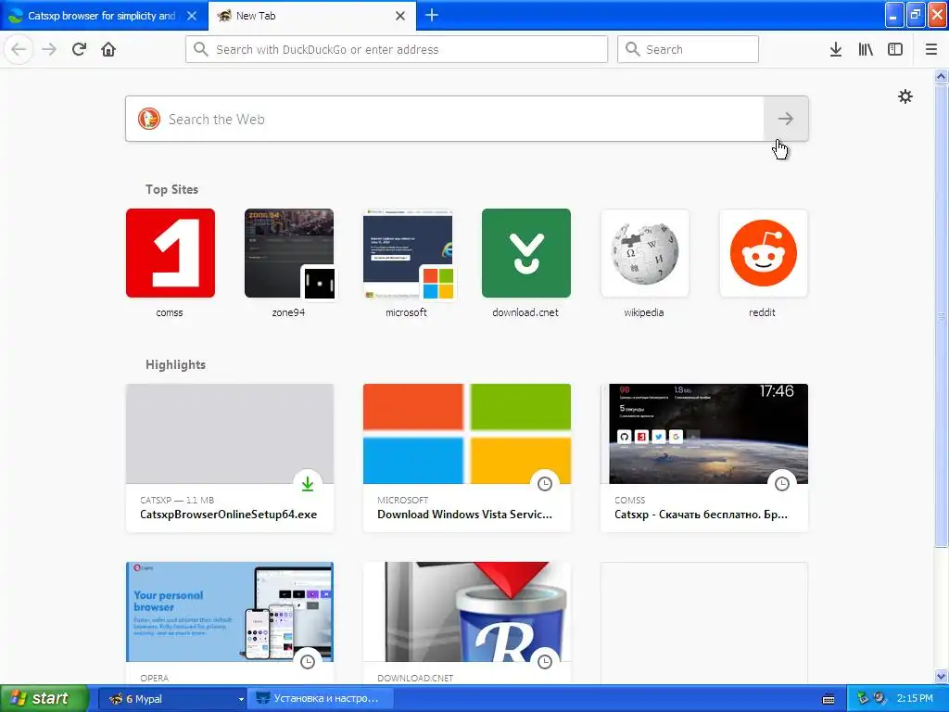Open the 6 Mypal taskbar group
The width and height of the screenshot is (949, 712).
(x=171, y=698)
